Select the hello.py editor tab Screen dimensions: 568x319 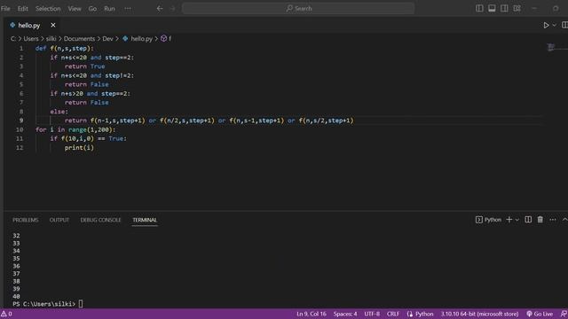tap(29, 26)
